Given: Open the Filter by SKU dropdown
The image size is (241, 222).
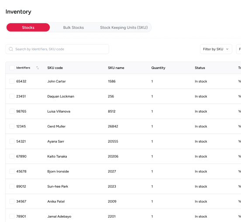Looking at the screenshot, I should [x=216, y=49].
